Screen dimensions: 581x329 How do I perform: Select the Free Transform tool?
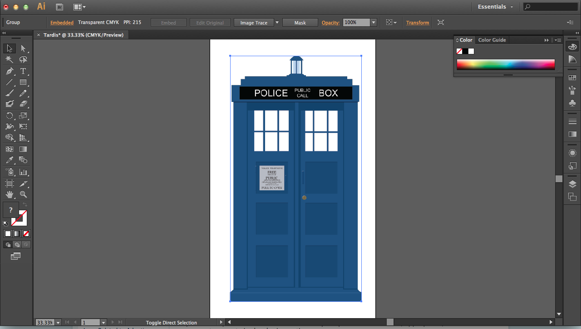23,127
